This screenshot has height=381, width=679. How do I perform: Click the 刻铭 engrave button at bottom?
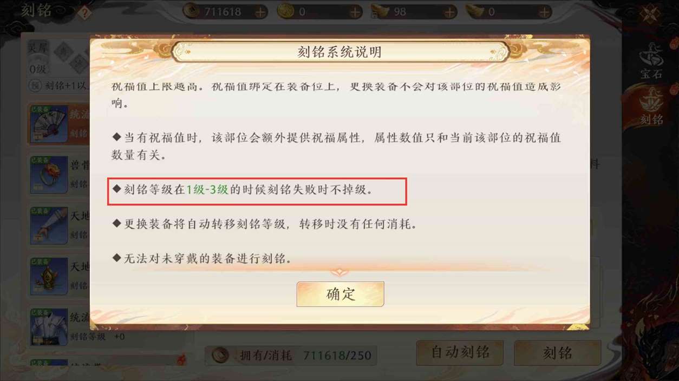click(x=557, y=353)
